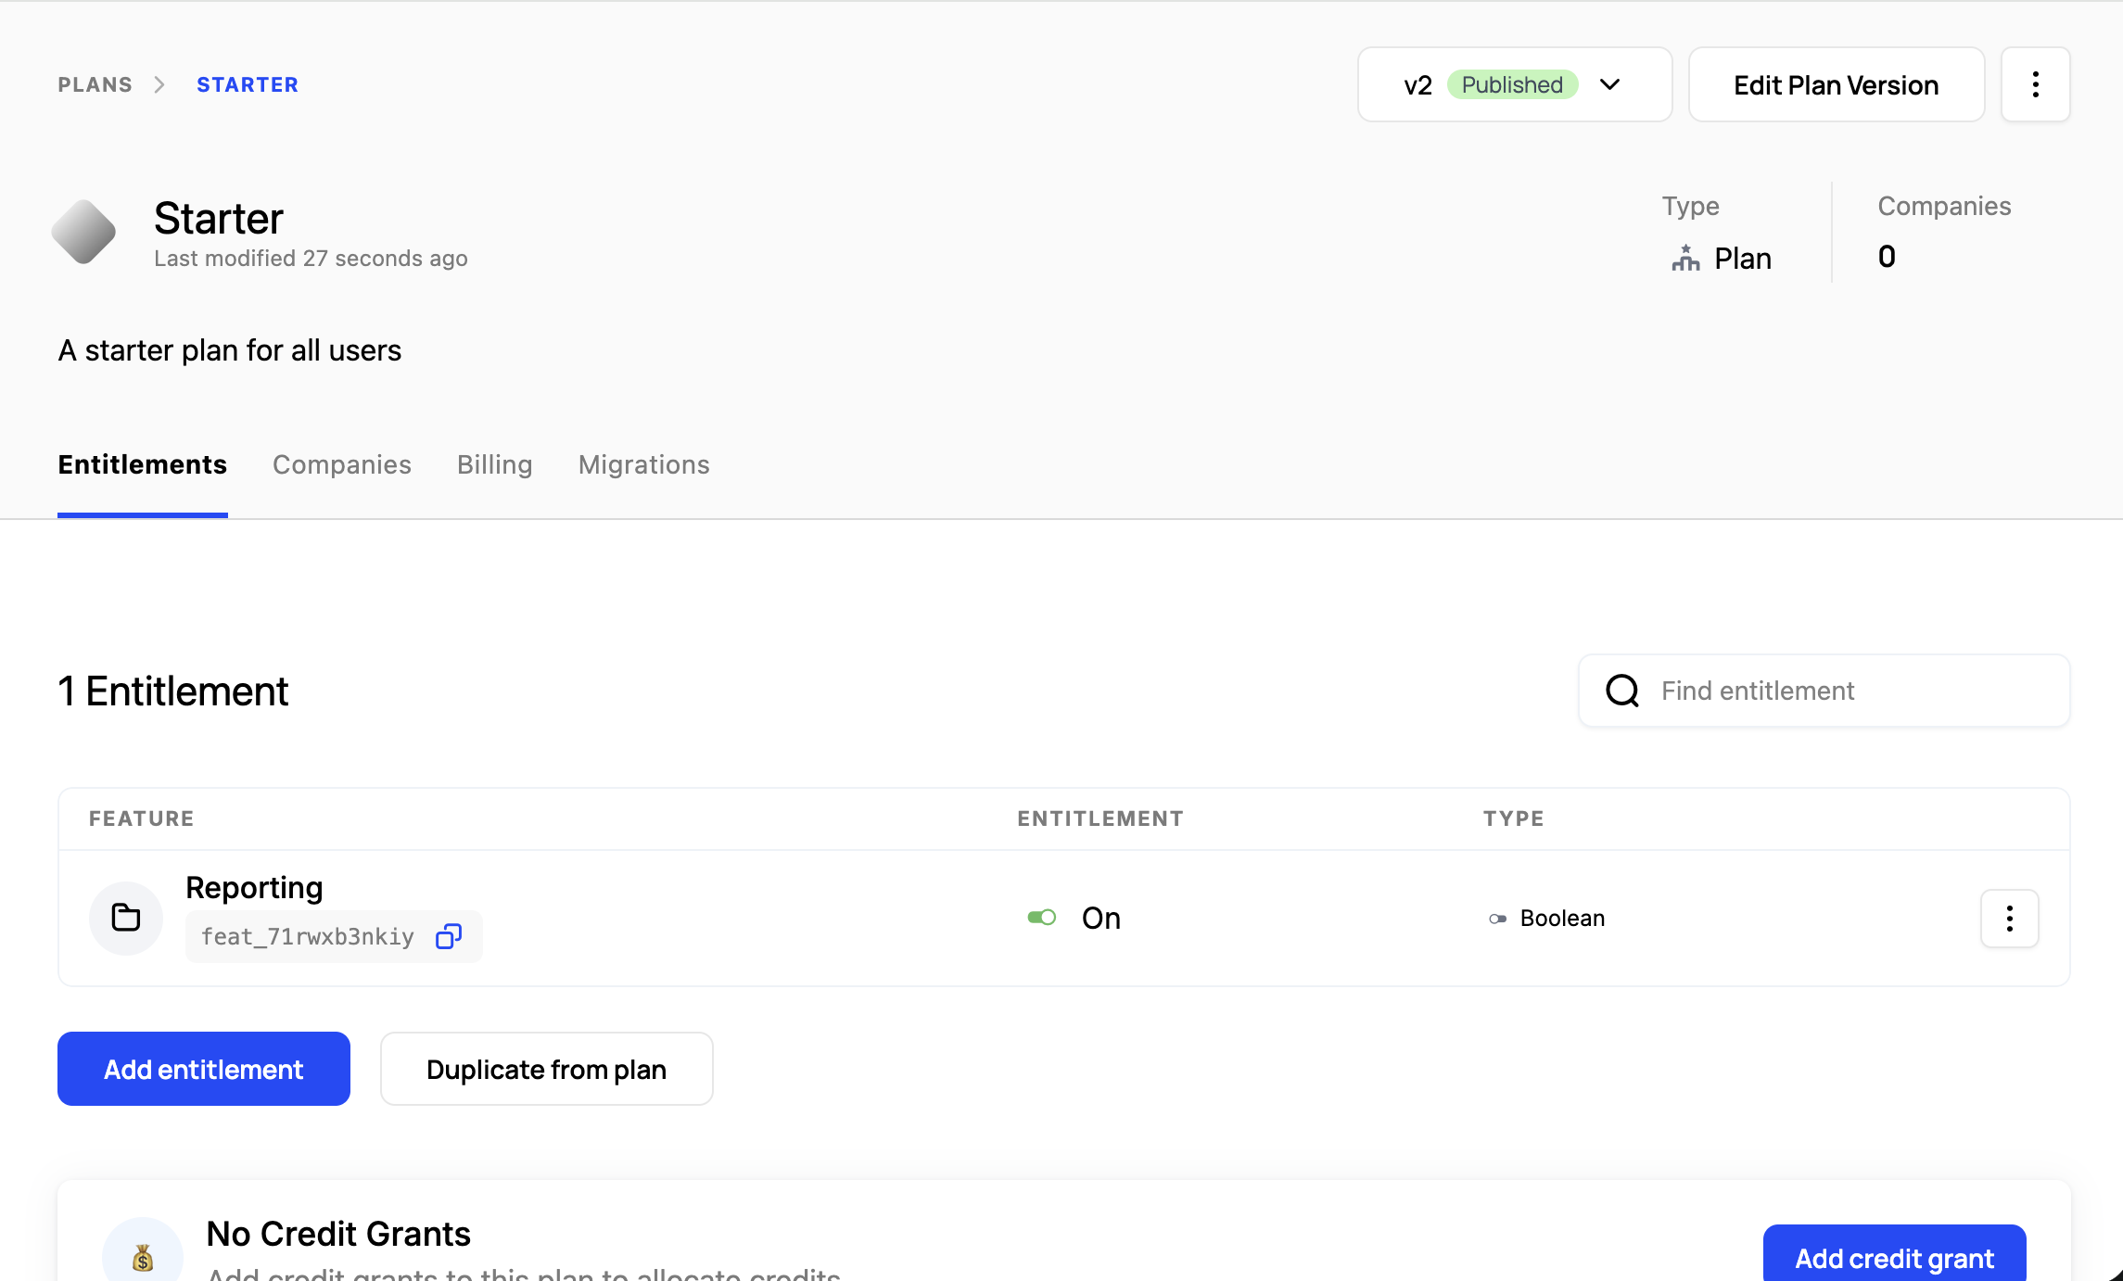Click Duplicate from plan button
Screen dimensions: 2123x1281
(546, 1069)
